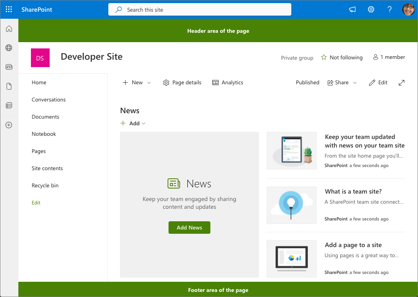The height and width of the screenshot is (297, 418).
Task: Open Page details
Action: click(182, 82)
